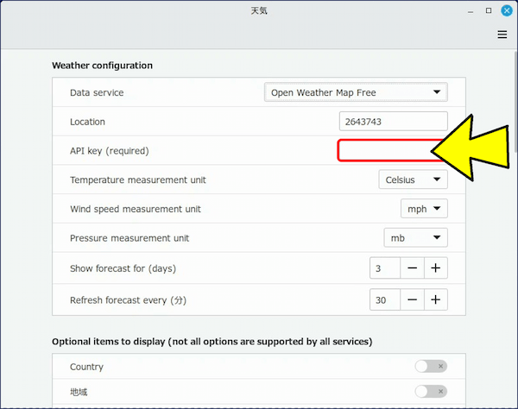
Task: Open the pressure unit mb dropdown
Action: point(415,237)
